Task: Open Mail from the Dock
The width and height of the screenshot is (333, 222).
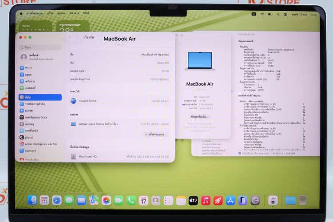Action: click(x=81, y=200)
